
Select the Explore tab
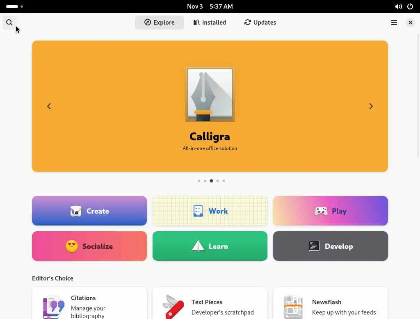pyautogui.click(x=160, y=23)
